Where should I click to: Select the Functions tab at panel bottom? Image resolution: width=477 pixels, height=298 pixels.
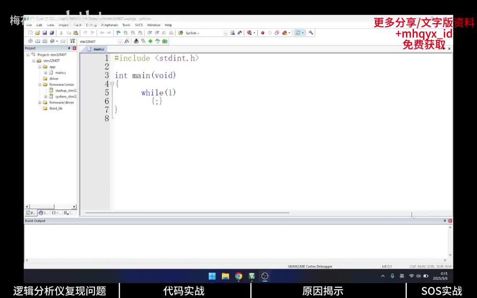coord(56,213)
